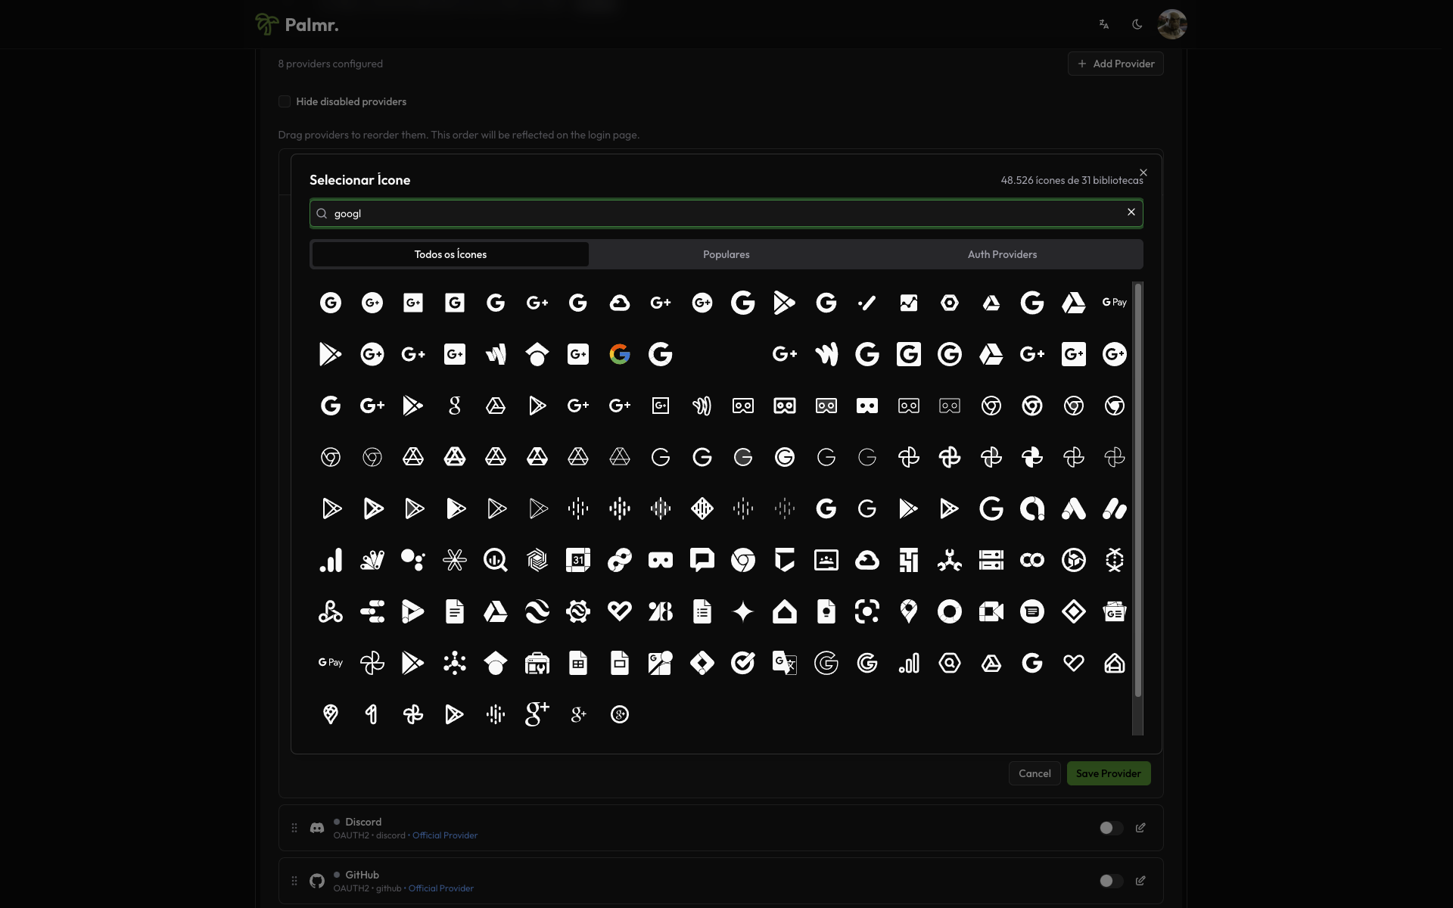Open the Populares tab

726,254
